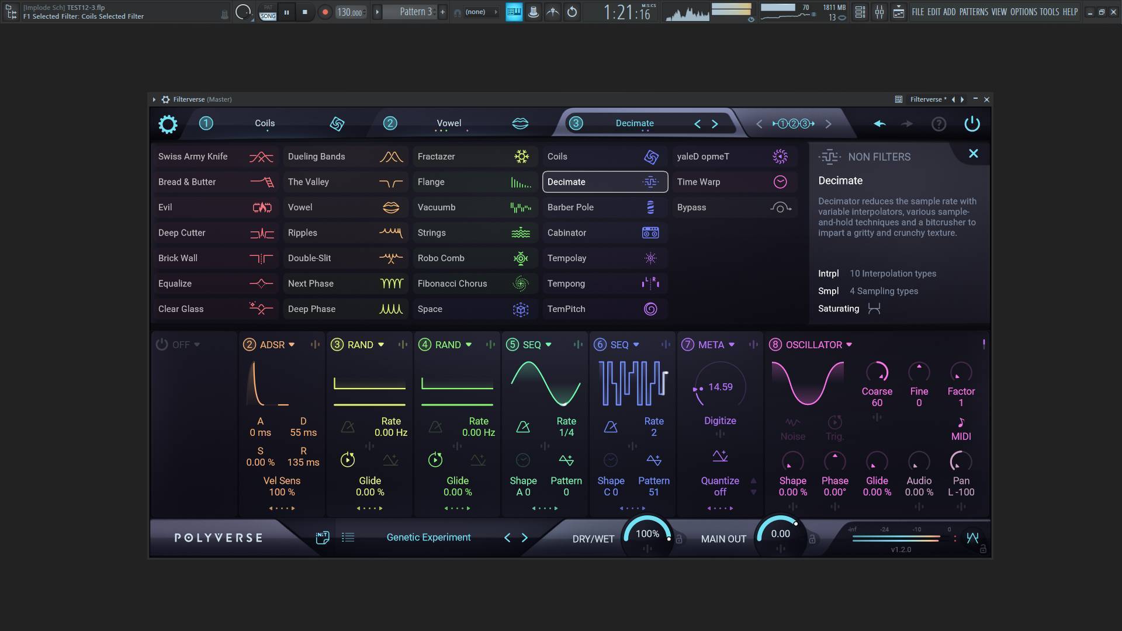The width and height of the screenshot is (1122, 631).
Task: Select the Vowel lips icon in list
Action: pyautogui.click(x=391, y=207)
